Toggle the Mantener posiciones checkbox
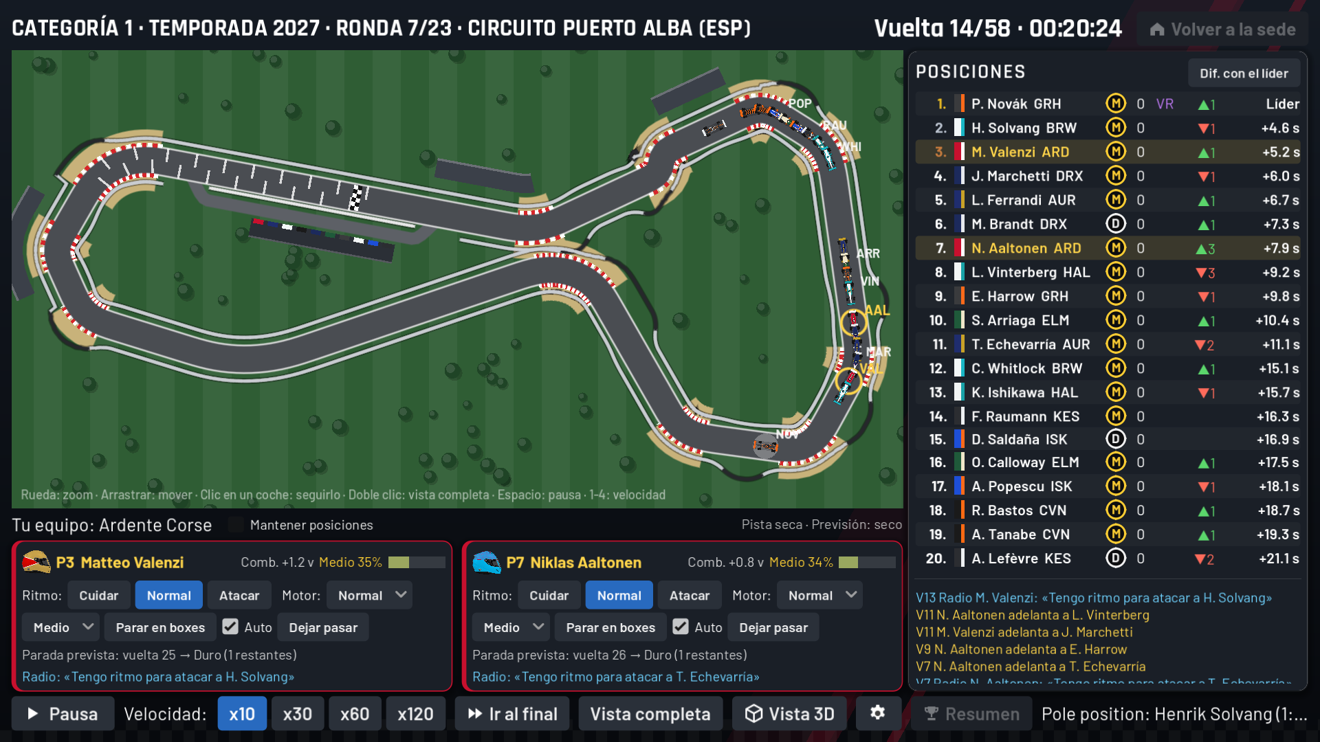Screen dimensions: 1320x742 tap(236, 525)
